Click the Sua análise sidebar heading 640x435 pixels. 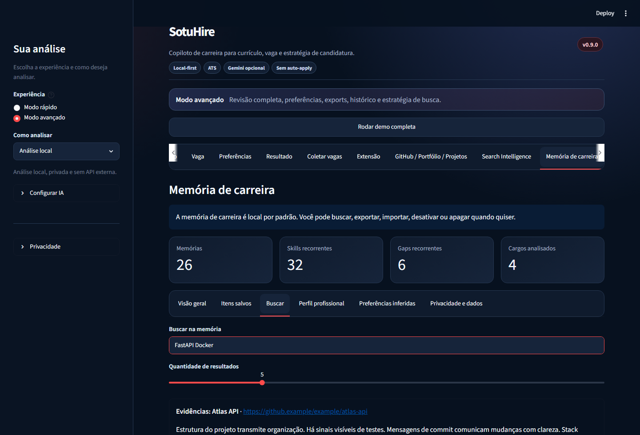click(39, 49)
